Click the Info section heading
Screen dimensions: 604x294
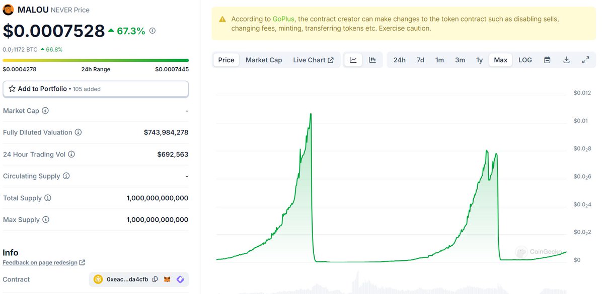click(x=11, y=252)
